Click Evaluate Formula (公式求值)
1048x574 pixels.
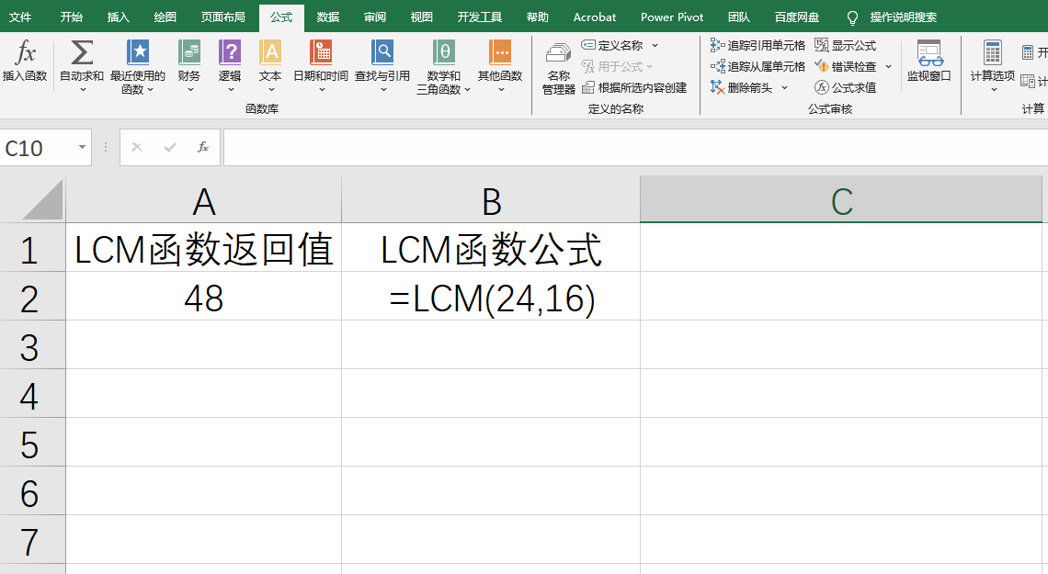[x=846, y=87]
